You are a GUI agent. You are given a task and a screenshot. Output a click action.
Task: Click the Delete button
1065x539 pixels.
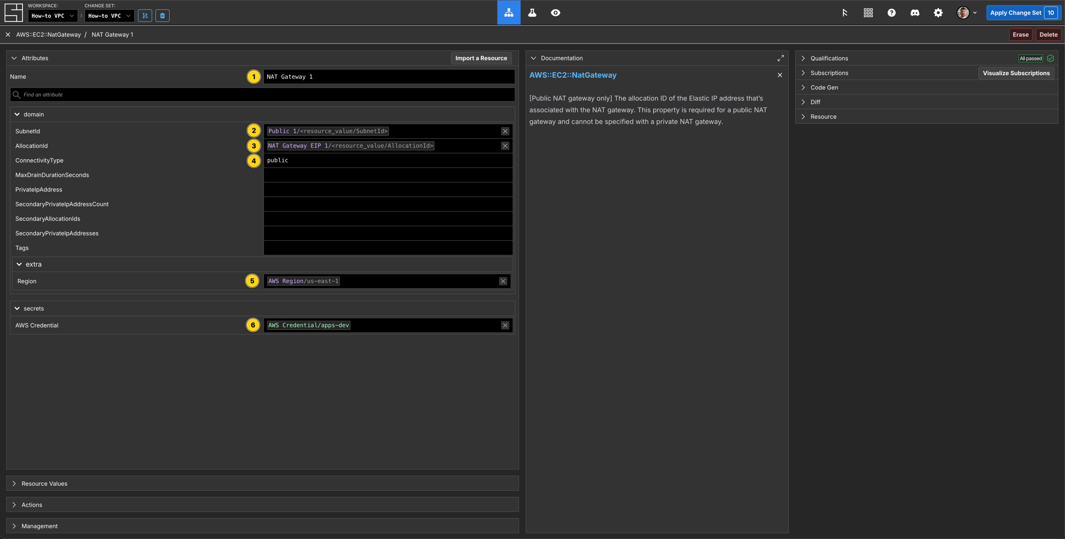pos(1048,34)
